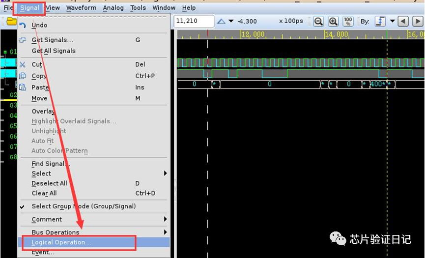Select the Overlay menu entry

tap(94, 112)
